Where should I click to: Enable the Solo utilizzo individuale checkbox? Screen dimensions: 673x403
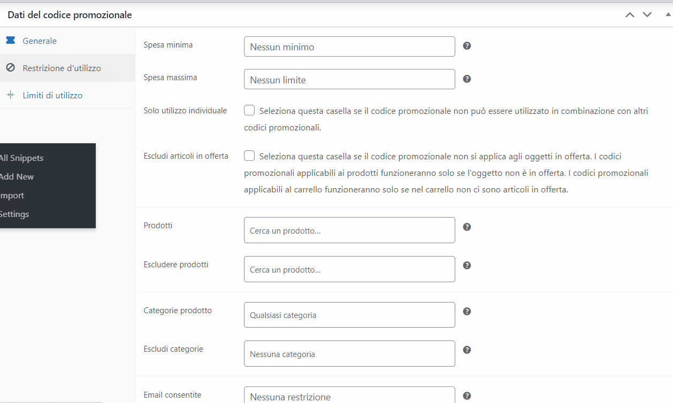(249, 110)
